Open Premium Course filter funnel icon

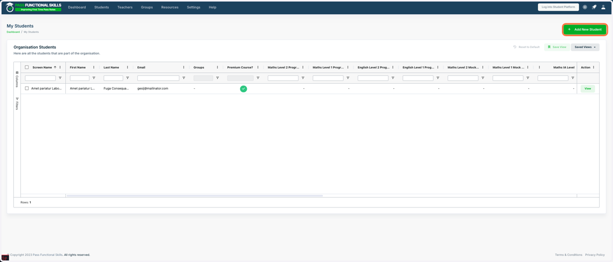[258, 78]
